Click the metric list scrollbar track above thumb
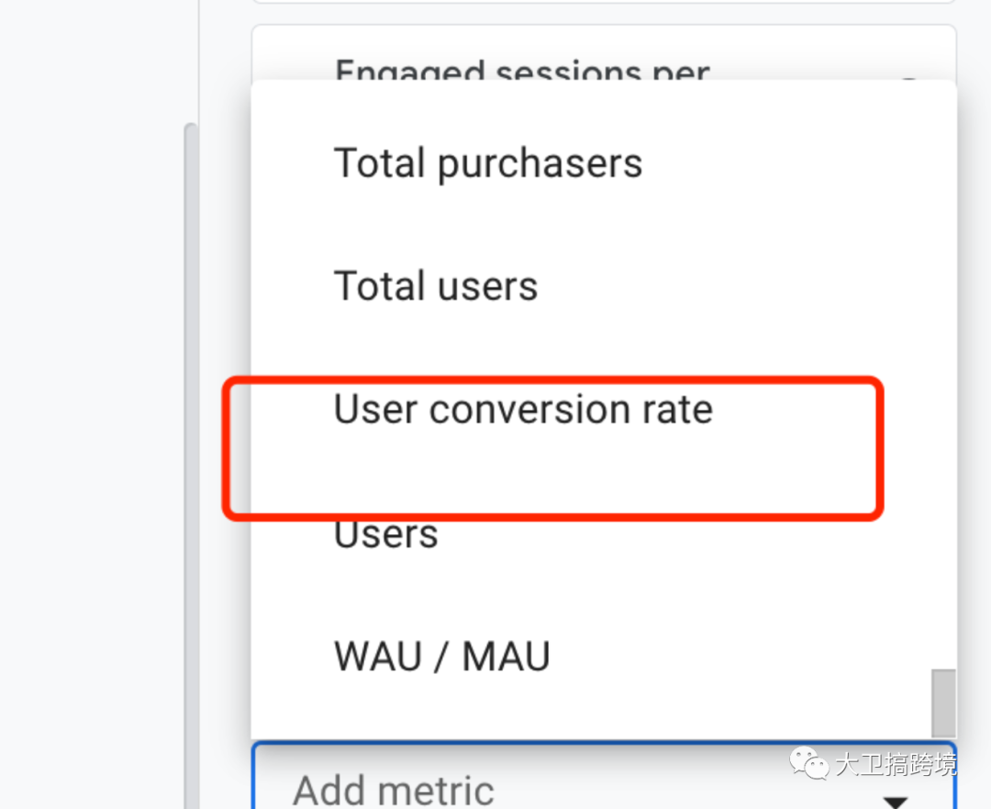The width and height of the screenshot is (991, 809). point(942,367)
